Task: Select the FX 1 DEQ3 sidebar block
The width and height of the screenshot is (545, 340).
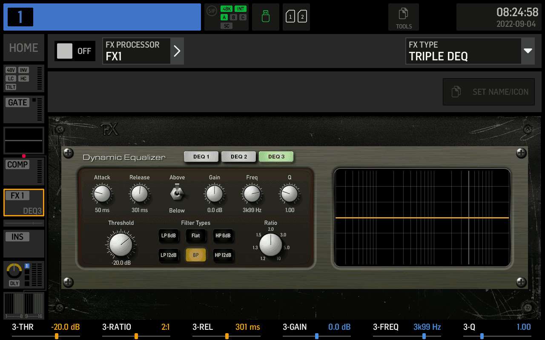Action: tap(24, 203)
